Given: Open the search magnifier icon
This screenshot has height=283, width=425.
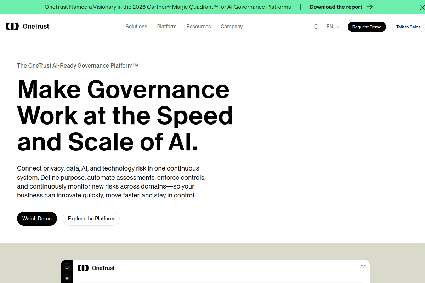Looking at the screenshot, I should (317, 27).
